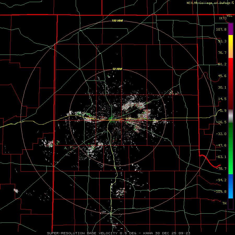Click the Super-Resolution Base Velocity caption
This screenshot has width=235, height=235.
119,233
